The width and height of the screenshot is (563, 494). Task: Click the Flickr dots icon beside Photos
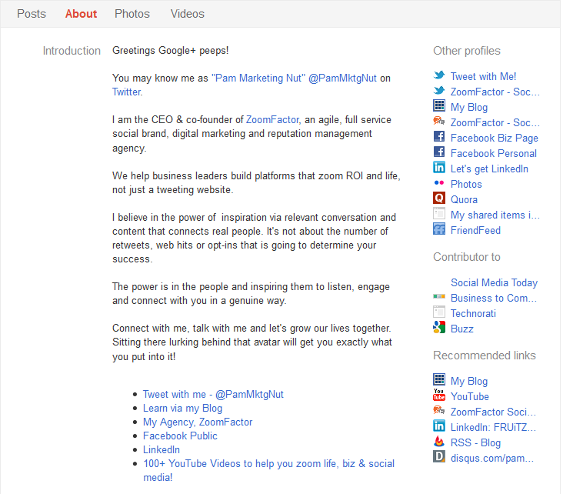coord(439,184)
